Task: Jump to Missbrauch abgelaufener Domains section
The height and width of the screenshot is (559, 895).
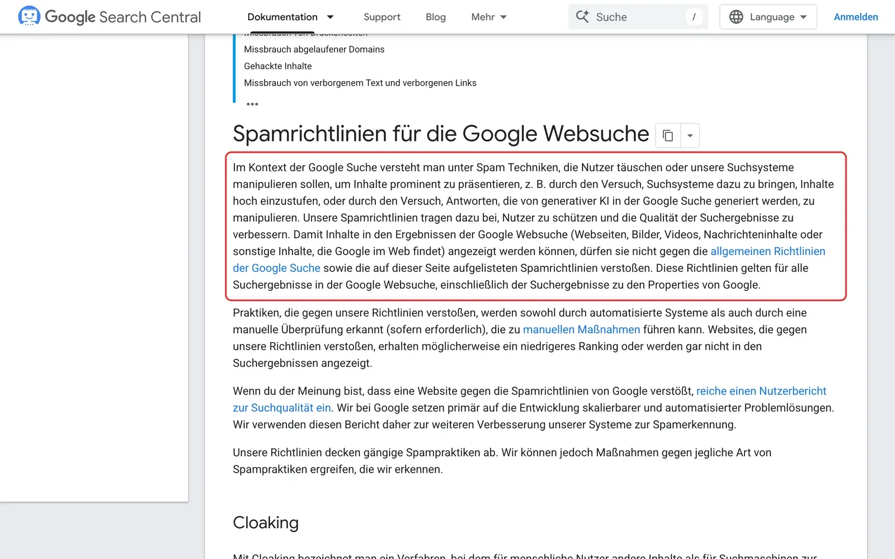Action: (314, 49)
